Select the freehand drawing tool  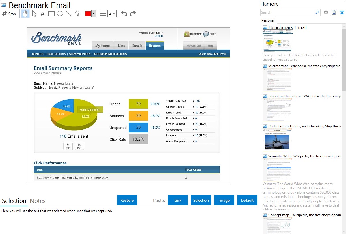coord(77,14)
